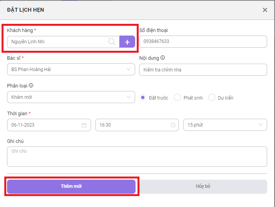Image resolution: width=275 pixels, height=207 pixels.
Task: Focus the Nội dung input field
Action: point(203,70)
